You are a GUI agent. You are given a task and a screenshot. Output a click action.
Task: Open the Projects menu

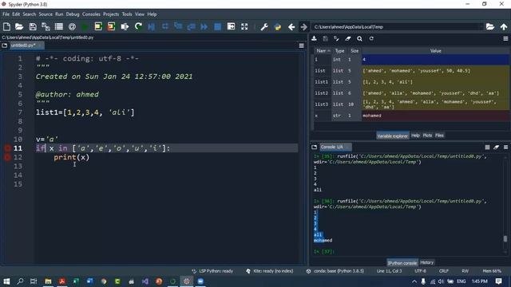click(x=111, y=14)
